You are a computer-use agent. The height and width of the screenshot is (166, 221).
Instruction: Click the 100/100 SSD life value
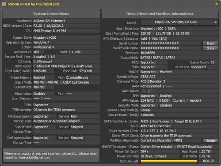click(208, 161)
